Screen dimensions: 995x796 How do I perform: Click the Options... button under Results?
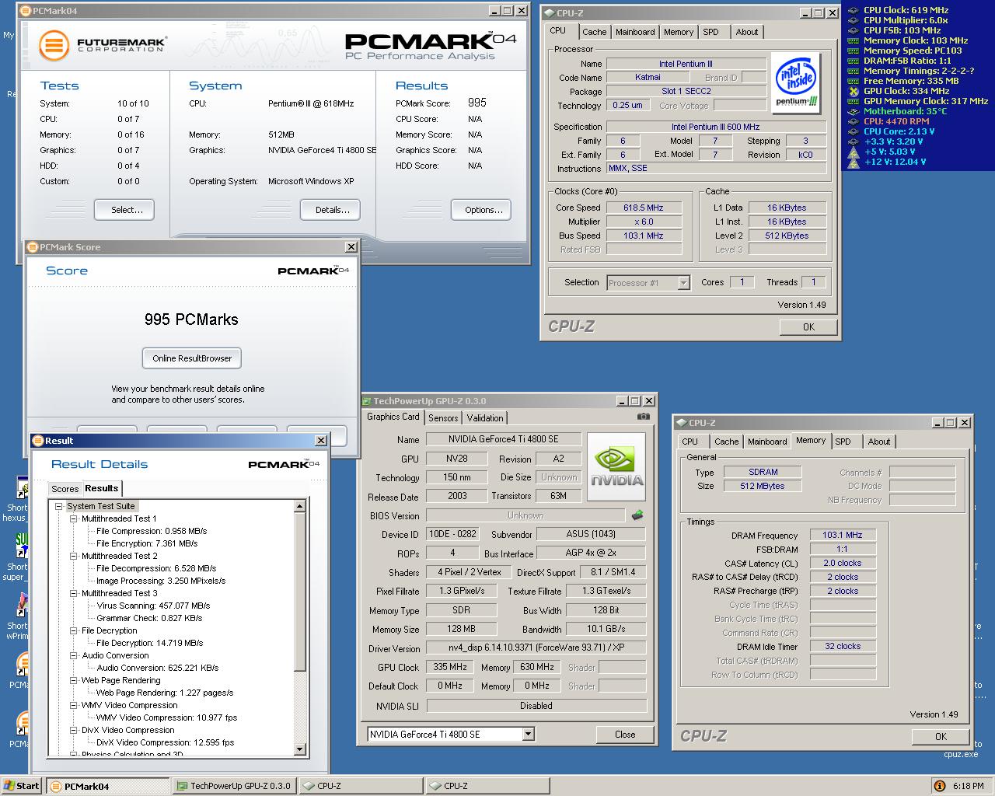(x=483, y=210)
